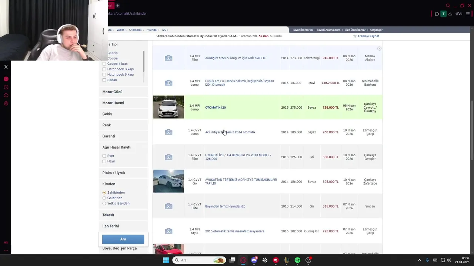This screenshot has height=266, width=474.
Task: Open the extensions icon in the address toolbar
Action: [x=437, y=14]
